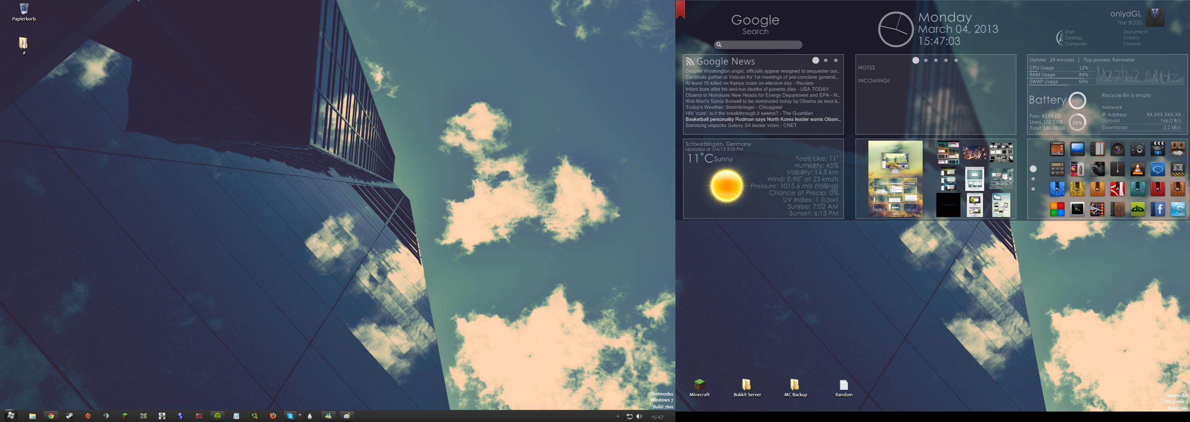The width and height of the screenshot is (1190, 422).
Task: Select the second page dot in Google News
Action: coord(826,60)
